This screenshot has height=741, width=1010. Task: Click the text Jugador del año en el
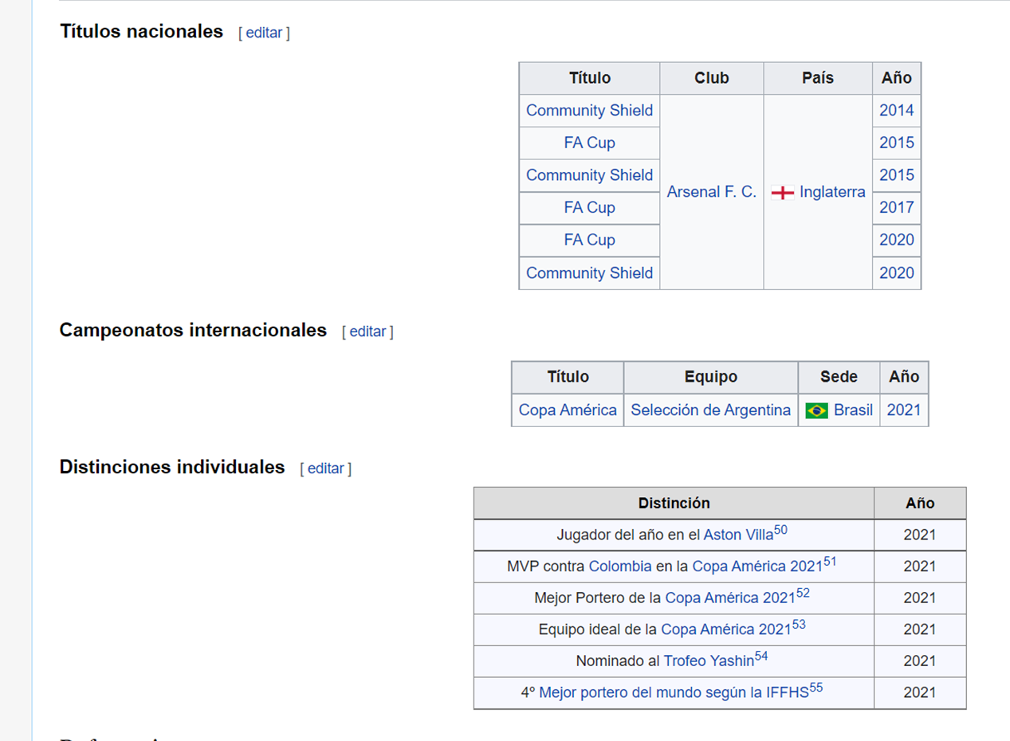click(628, 535)
